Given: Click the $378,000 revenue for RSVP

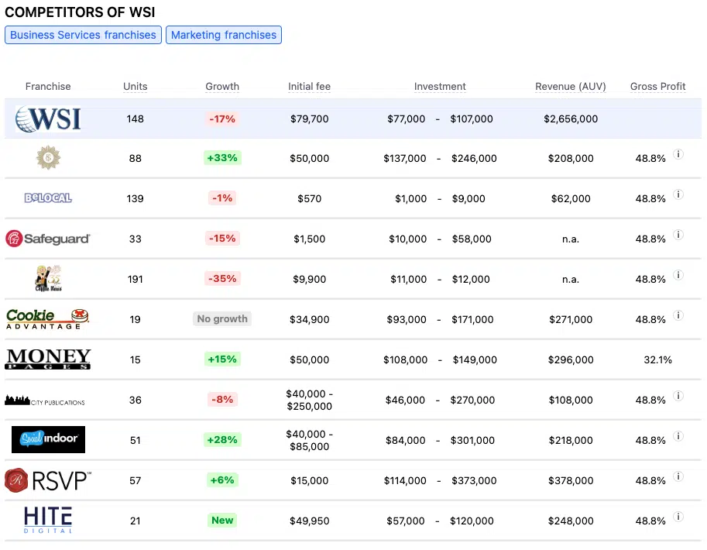Looking at the screenshot, I should [x=571, y=480].
